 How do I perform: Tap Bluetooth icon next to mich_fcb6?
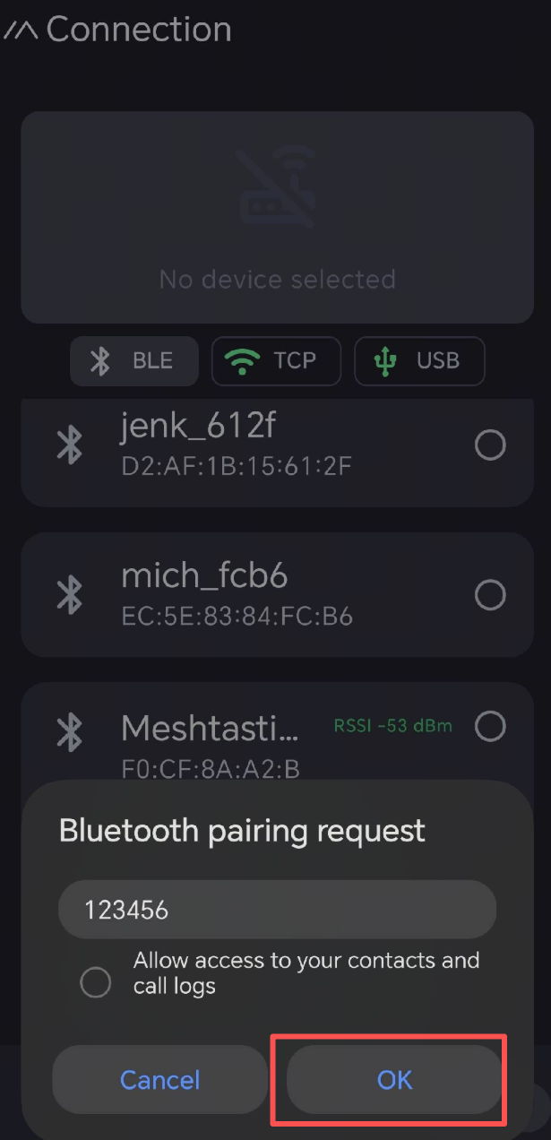[69, 594]
